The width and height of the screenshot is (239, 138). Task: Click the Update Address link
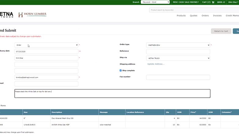pos(156,64)
